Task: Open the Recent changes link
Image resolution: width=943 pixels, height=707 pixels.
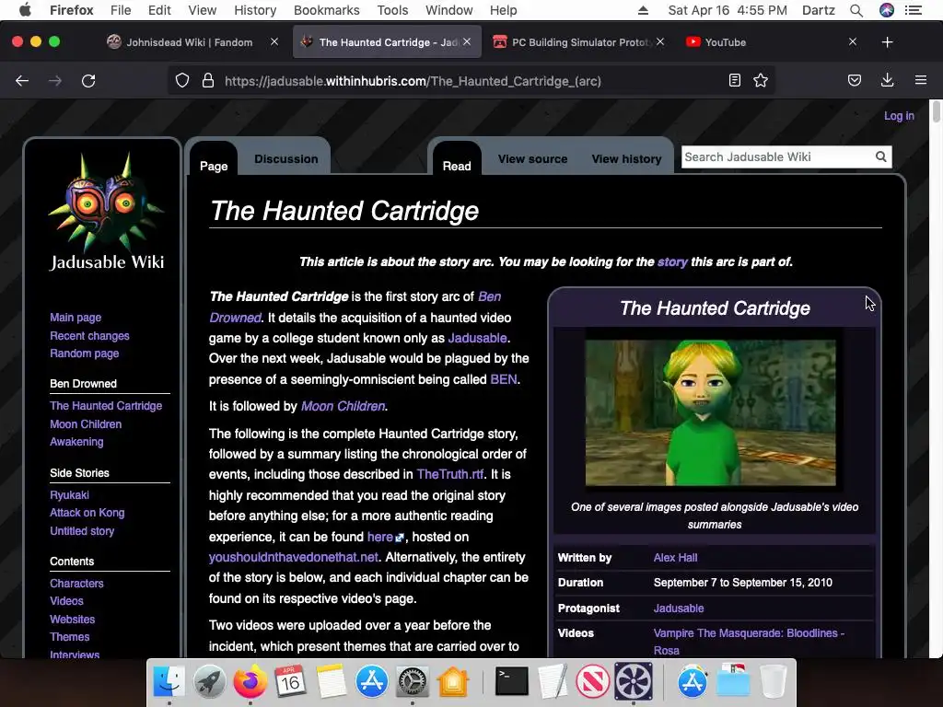Action: (x=89, y=335)
